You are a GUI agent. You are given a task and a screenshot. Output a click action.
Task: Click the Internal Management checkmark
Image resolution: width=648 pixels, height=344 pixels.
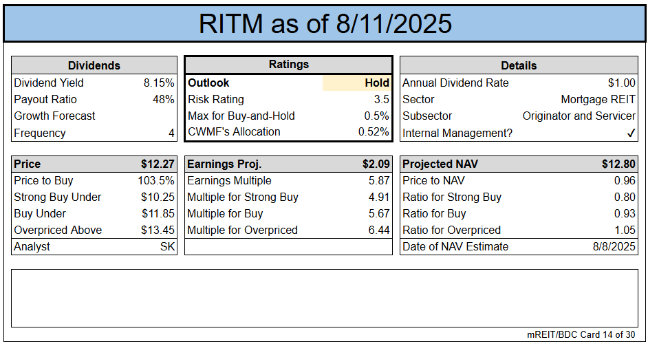click(x=631, y=133)
